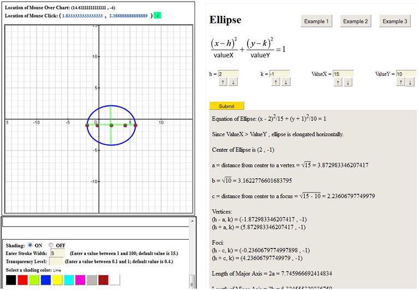The width and height of the screenshot is (419, 290).
Task: Load Example 3
Action: (x=394, y=21)
